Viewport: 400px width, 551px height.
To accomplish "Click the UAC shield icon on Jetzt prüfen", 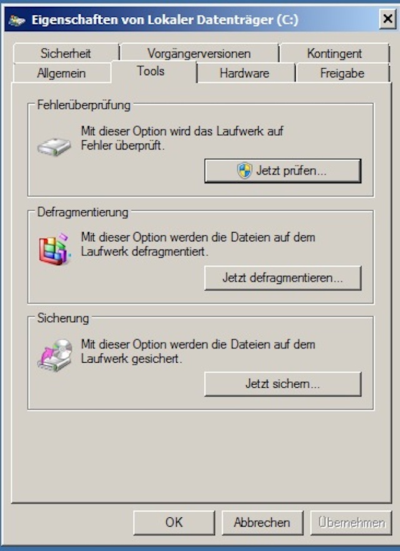I will (x=244, y=171).
